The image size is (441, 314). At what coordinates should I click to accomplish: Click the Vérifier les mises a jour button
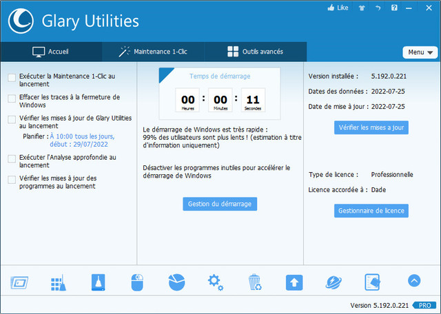click(371, 127)
